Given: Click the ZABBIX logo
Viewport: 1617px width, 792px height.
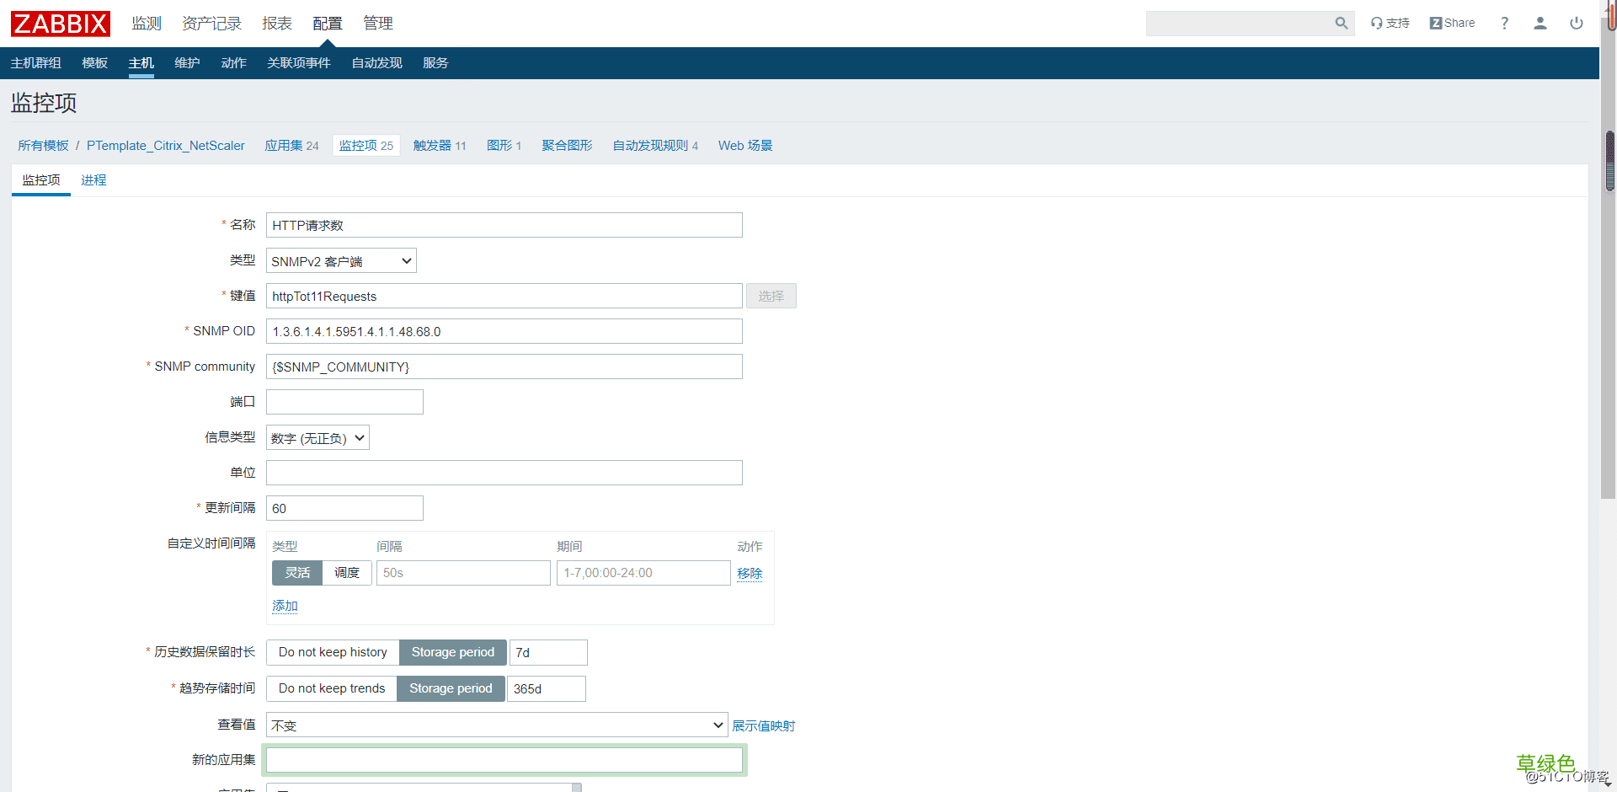Looking at the screenshot, I should click(x=61, y=24).
